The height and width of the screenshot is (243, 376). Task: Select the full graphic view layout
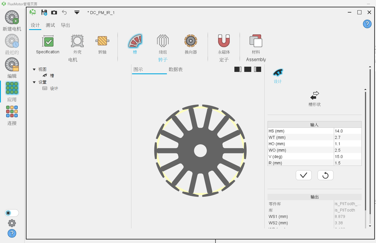click(x=248, y=69)
